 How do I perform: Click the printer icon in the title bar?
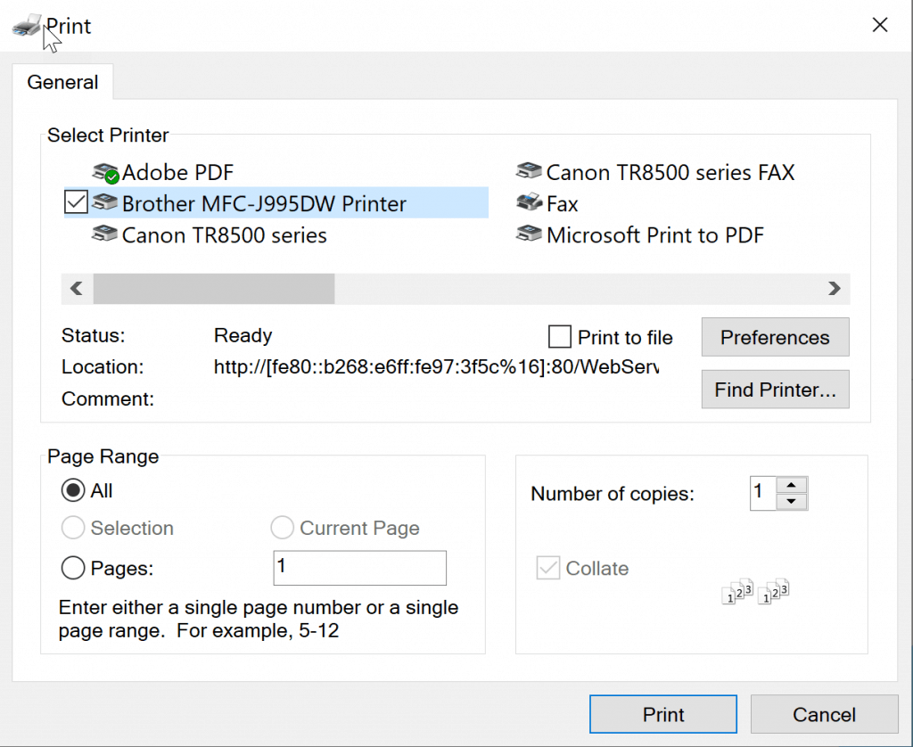tap(27, 26)
